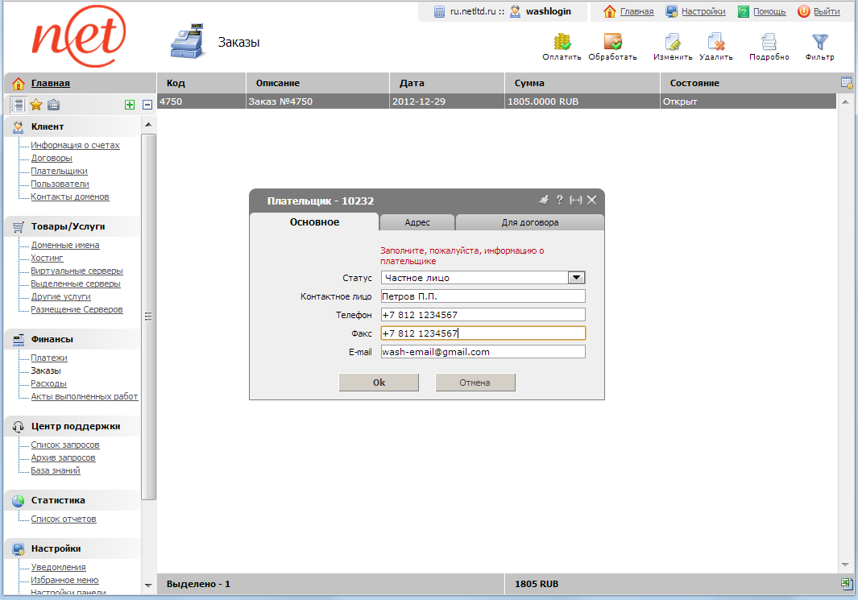The height and width of the screenshot is (600, 858).
Task: Click the Изменить (Edit) toolbar icon
Action: (673, 43)
